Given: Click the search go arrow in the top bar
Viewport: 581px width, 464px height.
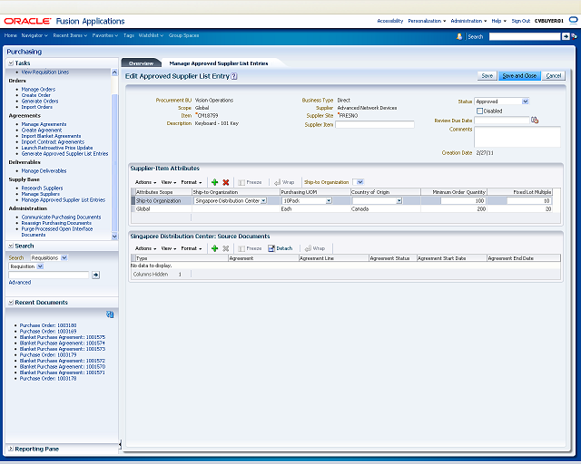Looking at the screenshot, I should tap(566, 36).
